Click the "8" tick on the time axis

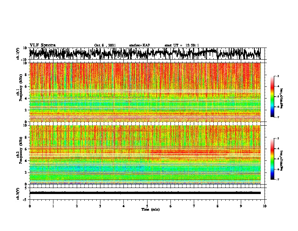click(217, 206)
